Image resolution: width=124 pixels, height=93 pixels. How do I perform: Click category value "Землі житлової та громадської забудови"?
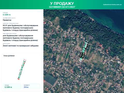point(21,46)
